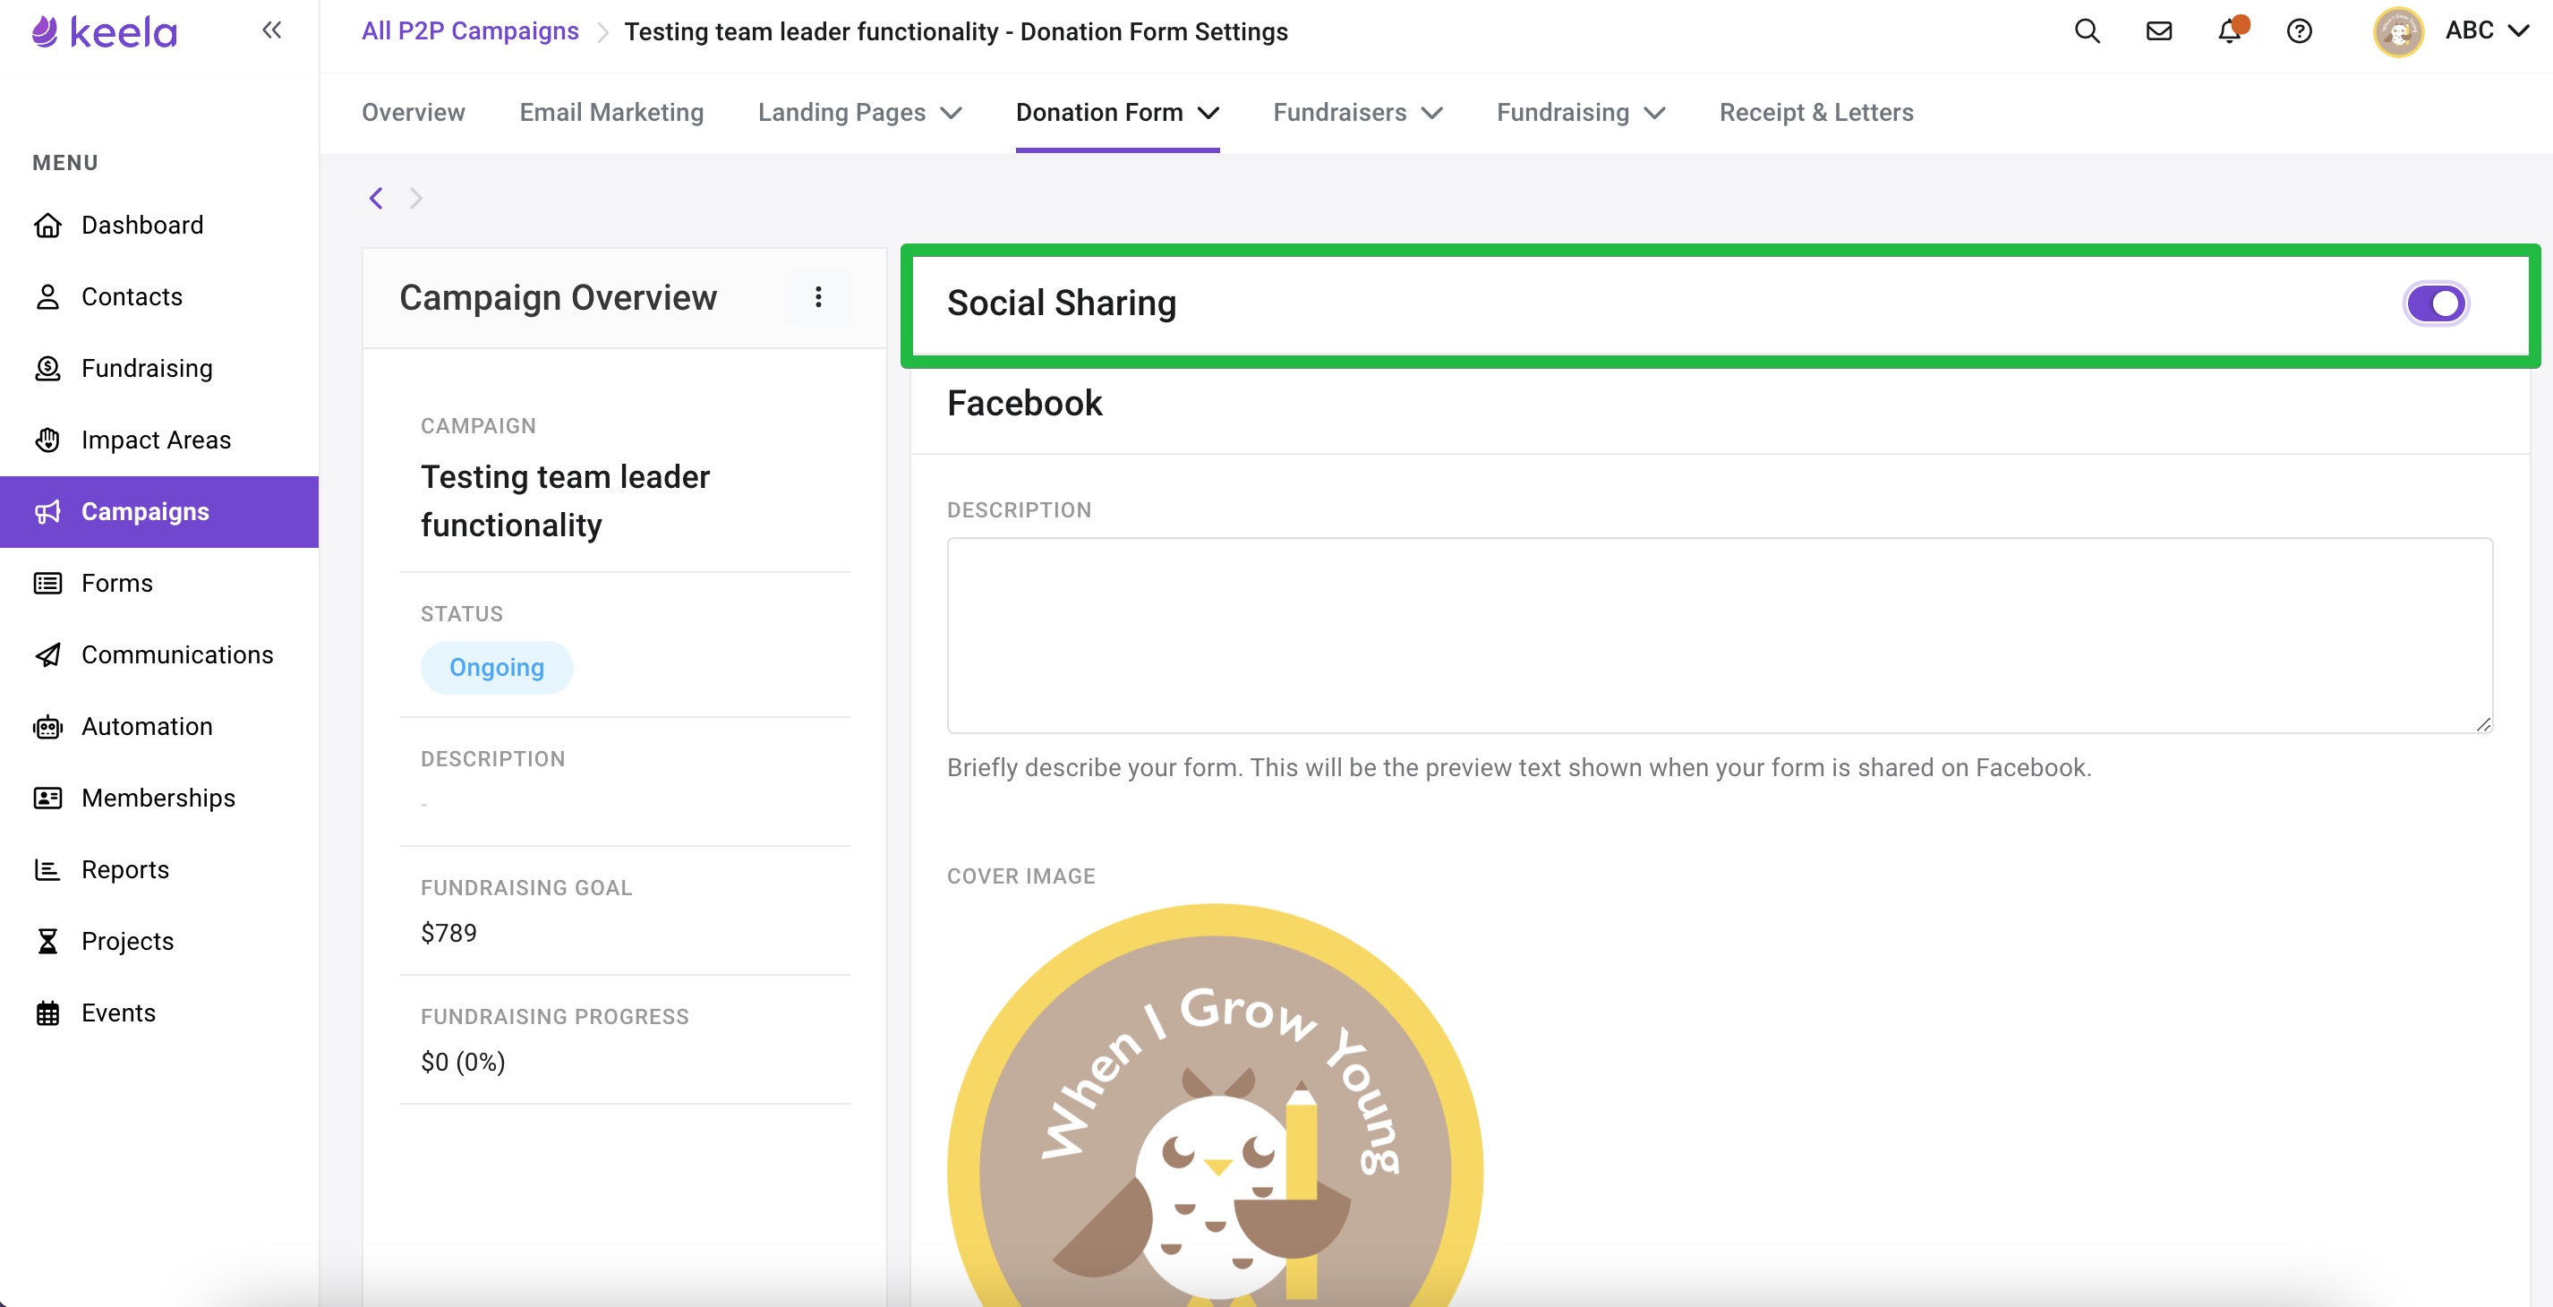Click the Fundraising money icon in sidebar
Screen dimensions: 2553x1307
point(47,369)
